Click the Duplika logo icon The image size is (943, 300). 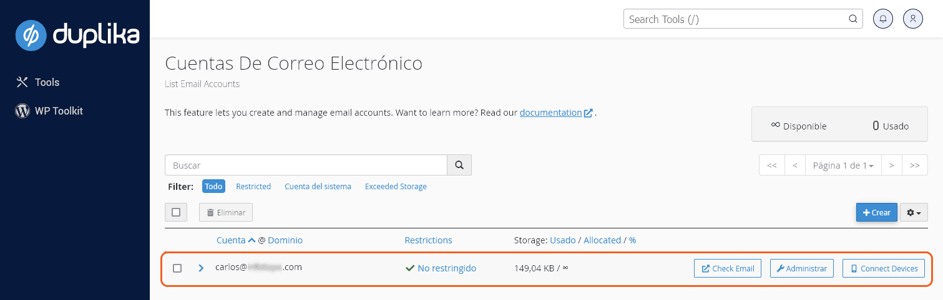pyautogui.click(x=31, y=35)
